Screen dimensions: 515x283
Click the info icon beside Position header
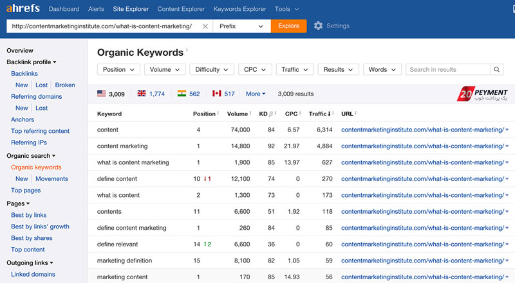tap(218, 113)
